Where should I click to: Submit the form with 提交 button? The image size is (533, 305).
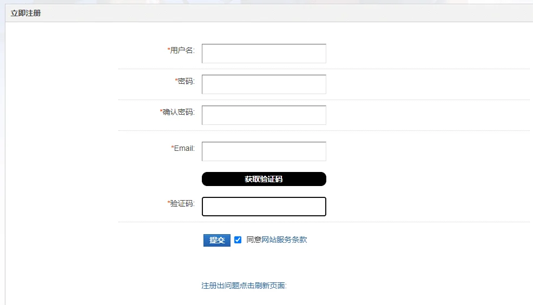(x=217, y=240)
